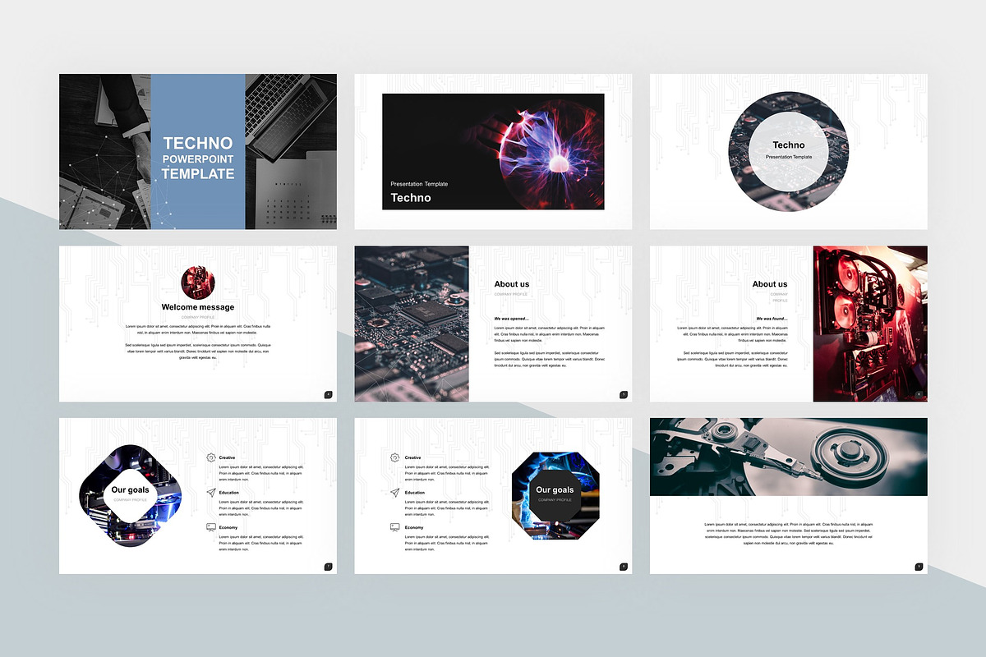
Task: Click the 'Education' label on the octagon-image goals slide
Action: pyautogui.click(x=415, y=493)
